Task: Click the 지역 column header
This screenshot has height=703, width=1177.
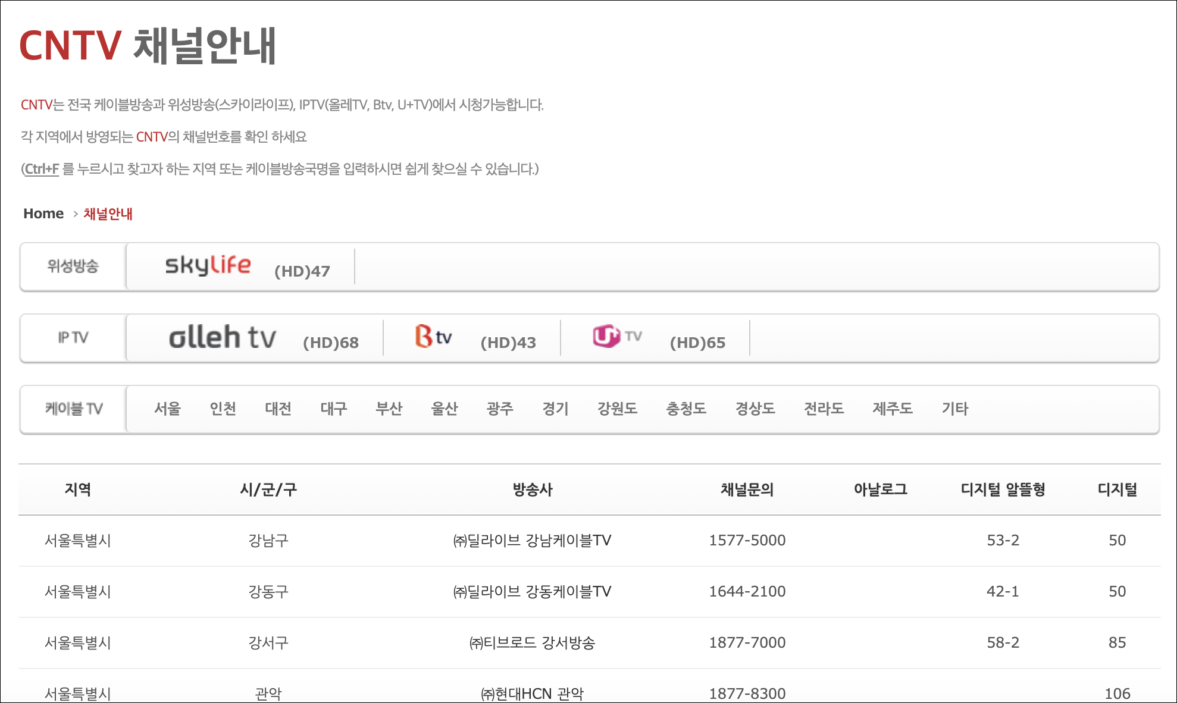Action: tap(78, 489)
